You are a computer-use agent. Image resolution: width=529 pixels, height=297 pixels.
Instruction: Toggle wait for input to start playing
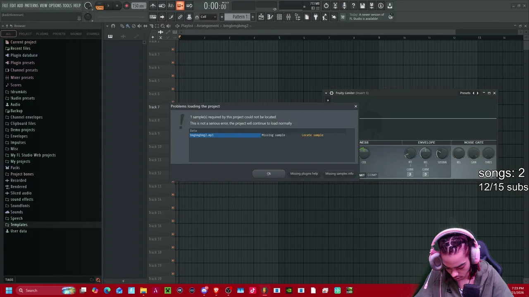162,6
